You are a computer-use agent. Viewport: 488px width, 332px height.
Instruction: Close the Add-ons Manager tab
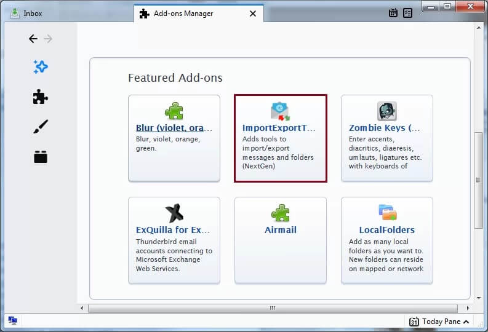click(x=253, y=14)
